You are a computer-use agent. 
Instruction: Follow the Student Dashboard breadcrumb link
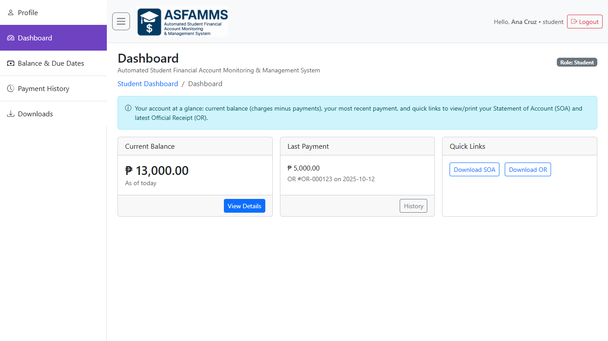[148, 84]
